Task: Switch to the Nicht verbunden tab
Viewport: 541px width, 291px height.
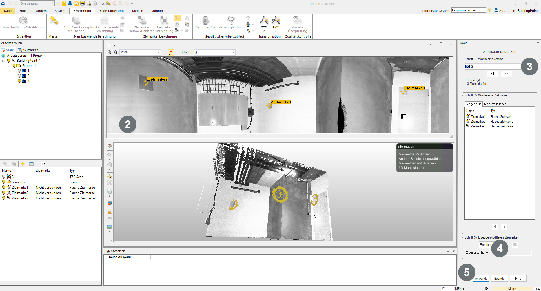Action: tap(495, 104)
